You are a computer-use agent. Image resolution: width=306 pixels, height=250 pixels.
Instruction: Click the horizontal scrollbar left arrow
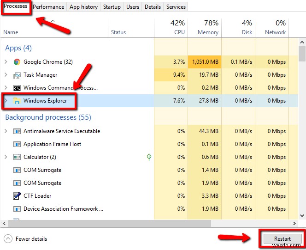tap(4, 223)
